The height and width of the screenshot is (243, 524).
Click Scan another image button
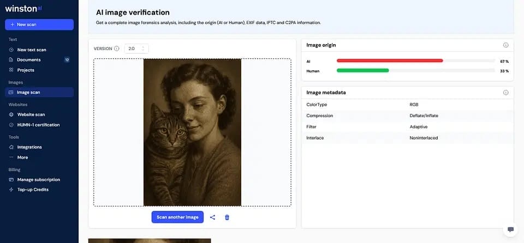[x=177, y=217]
